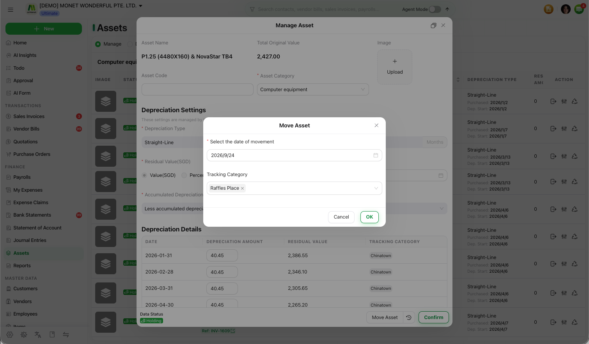Screen dimensions: 589x344
Task: Open the orange app icon in top bar
Action: click(x=548, y=9)
